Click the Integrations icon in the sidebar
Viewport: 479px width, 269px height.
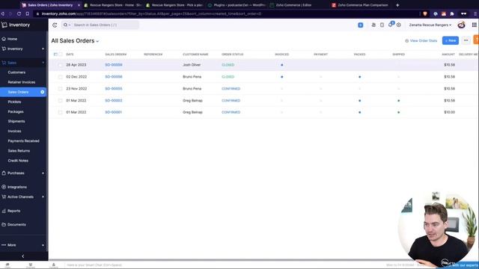[x=4, y=187]
